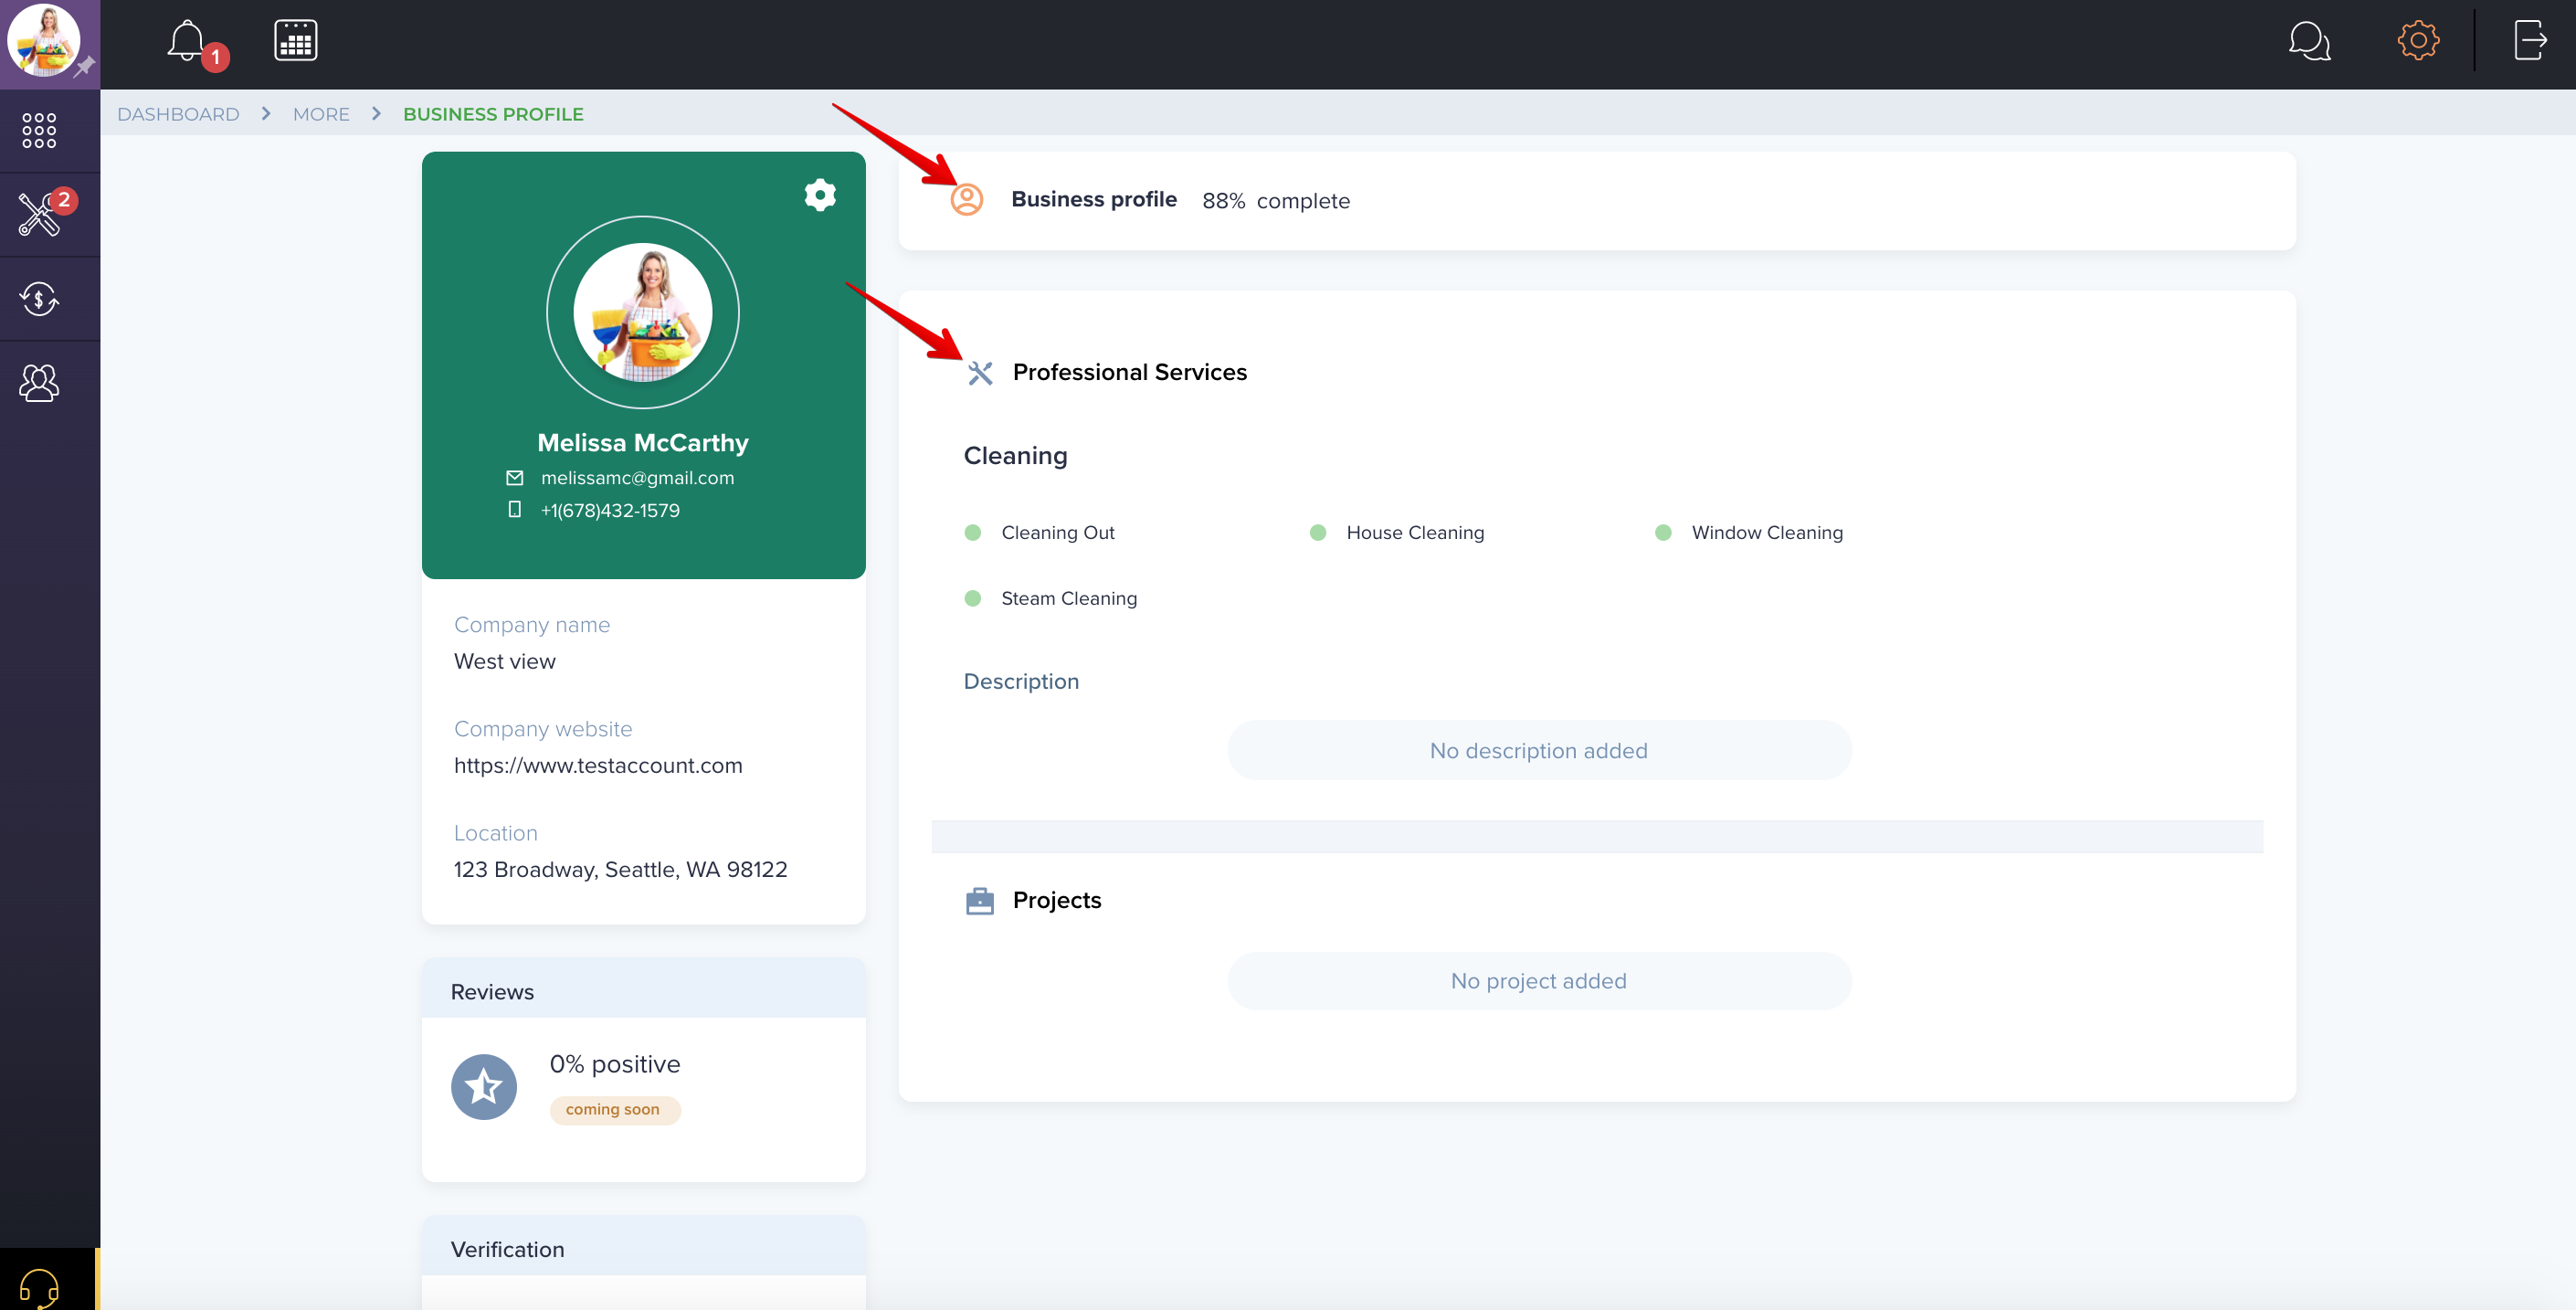The image size is (2576, 1310).
Task: Go to MORE breadcrumb
Action: [321, 114]
